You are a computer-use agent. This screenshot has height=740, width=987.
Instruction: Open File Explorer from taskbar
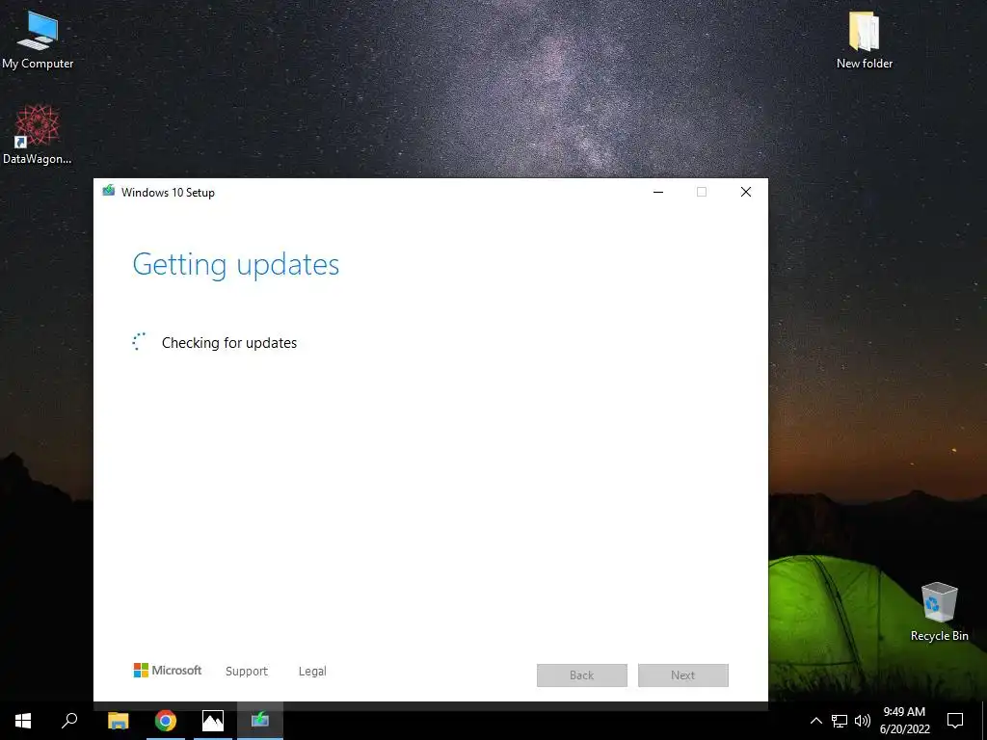click(118, 721)
